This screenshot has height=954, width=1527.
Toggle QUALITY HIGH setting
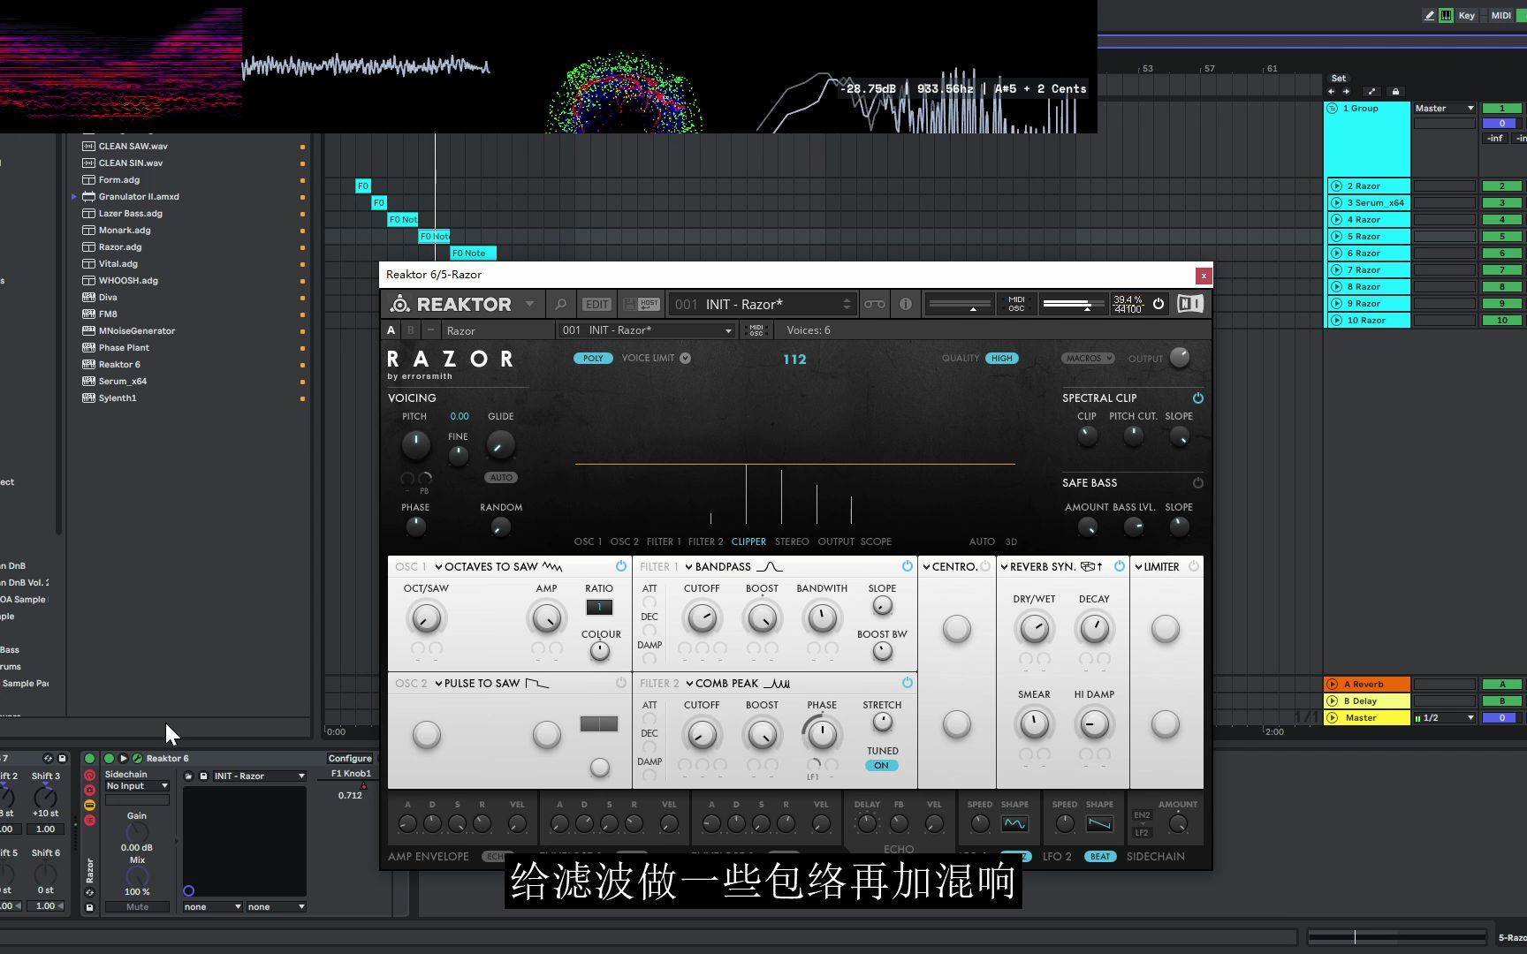(1001, 359)
